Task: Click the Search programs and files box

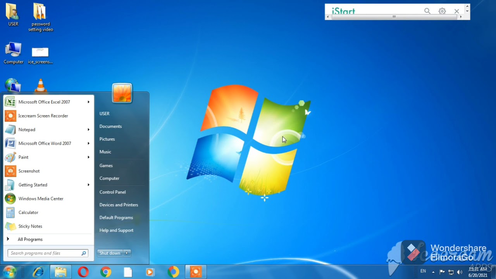Action: click(x=48, y=253)
